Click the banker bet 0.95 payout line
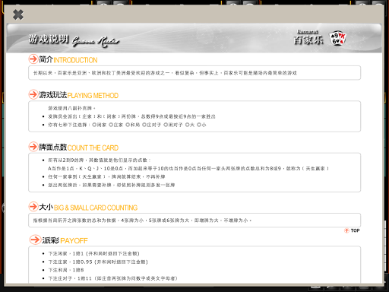389x292 pixels. (98, 262)
